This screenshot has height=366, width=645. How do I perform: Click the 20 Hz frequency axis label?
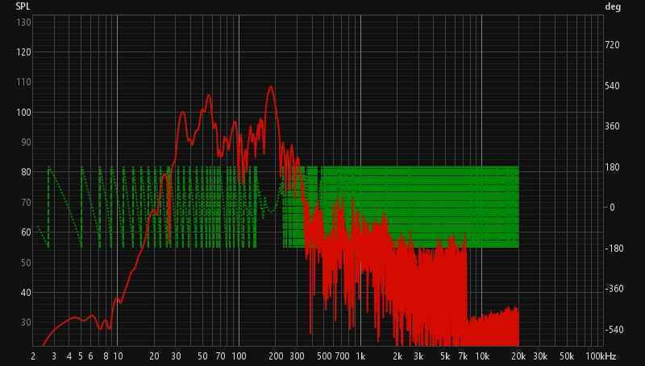[x=154, y=356]
